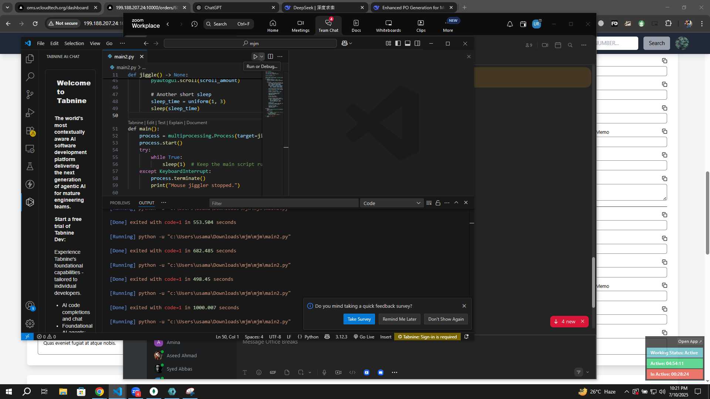This screenshot has height=399, width=710.
Task: Switch to the PROBLEMS panel tab
Action: pyautogui.click(x=120, y=203)
